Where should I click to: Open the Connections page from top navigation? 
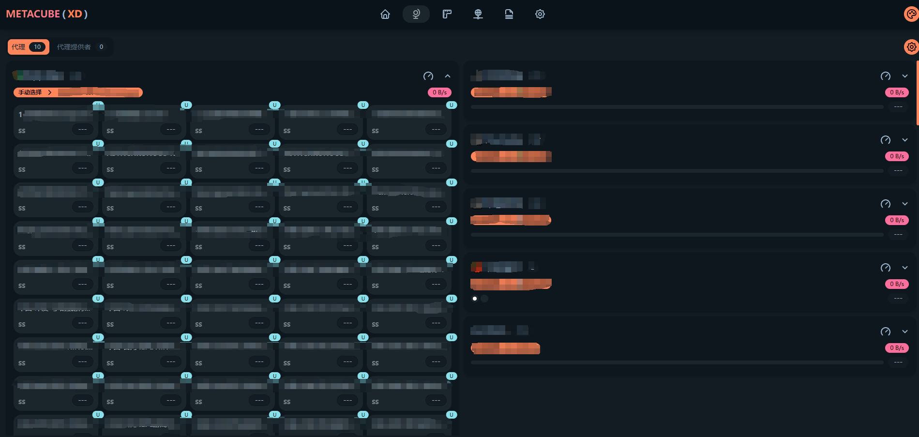tap(478, 14)
